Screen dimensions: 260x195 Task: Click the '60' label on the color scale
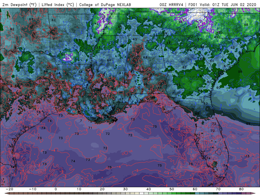coord(195,189)
